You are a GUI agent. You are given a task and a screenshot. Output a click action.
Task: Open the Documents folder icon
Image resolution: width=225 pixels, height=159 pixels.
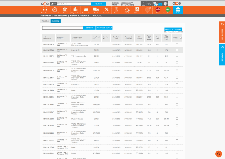click(86, 10)
